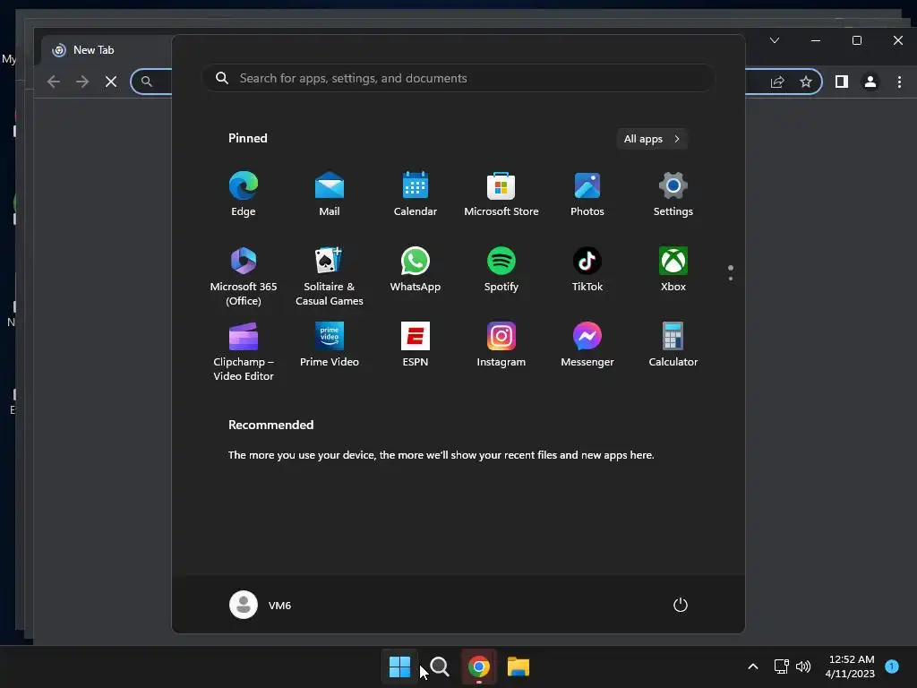Open the Xbox app
This screenshot has width=917, height=688.
point(673,270)
